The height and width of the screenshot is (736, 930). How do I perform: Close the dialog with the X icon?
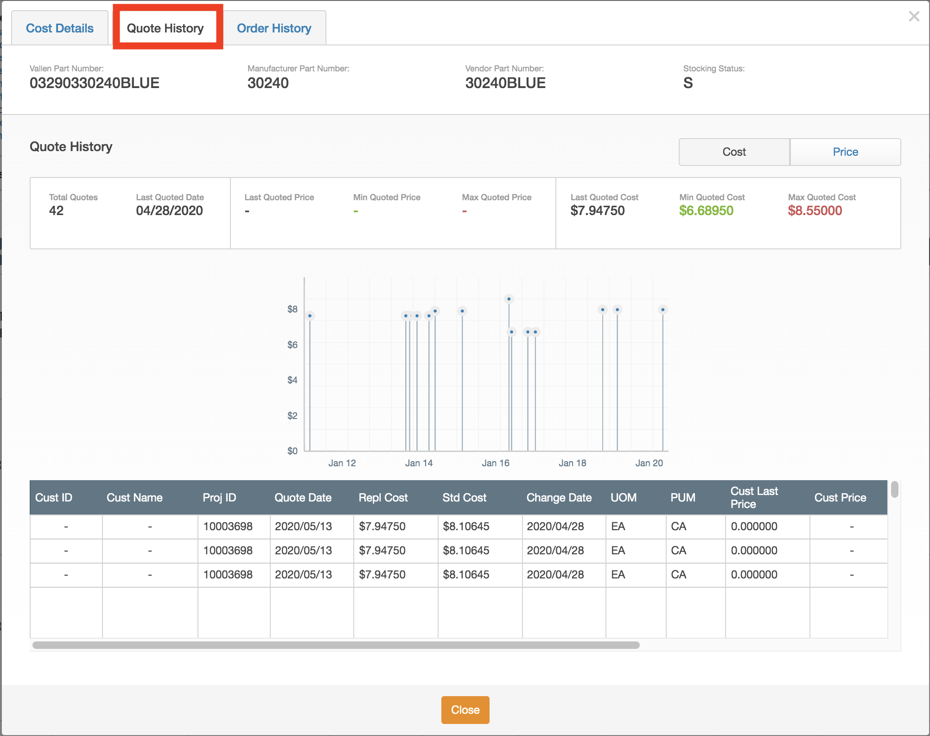tap(914, 17)
